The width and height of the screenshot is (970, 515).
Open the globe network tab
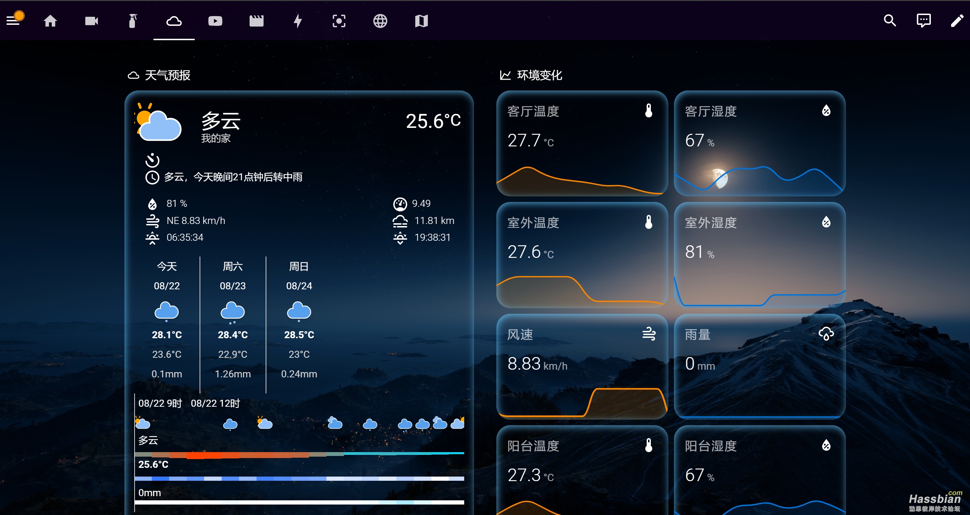point(380,21)
